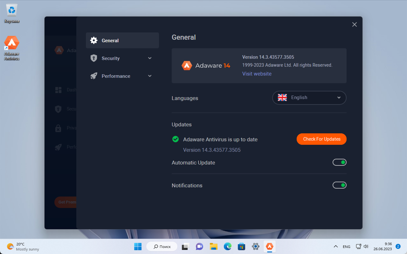Click the gear icon beside General
Screen dimensions: 407x254
(94, 40)
